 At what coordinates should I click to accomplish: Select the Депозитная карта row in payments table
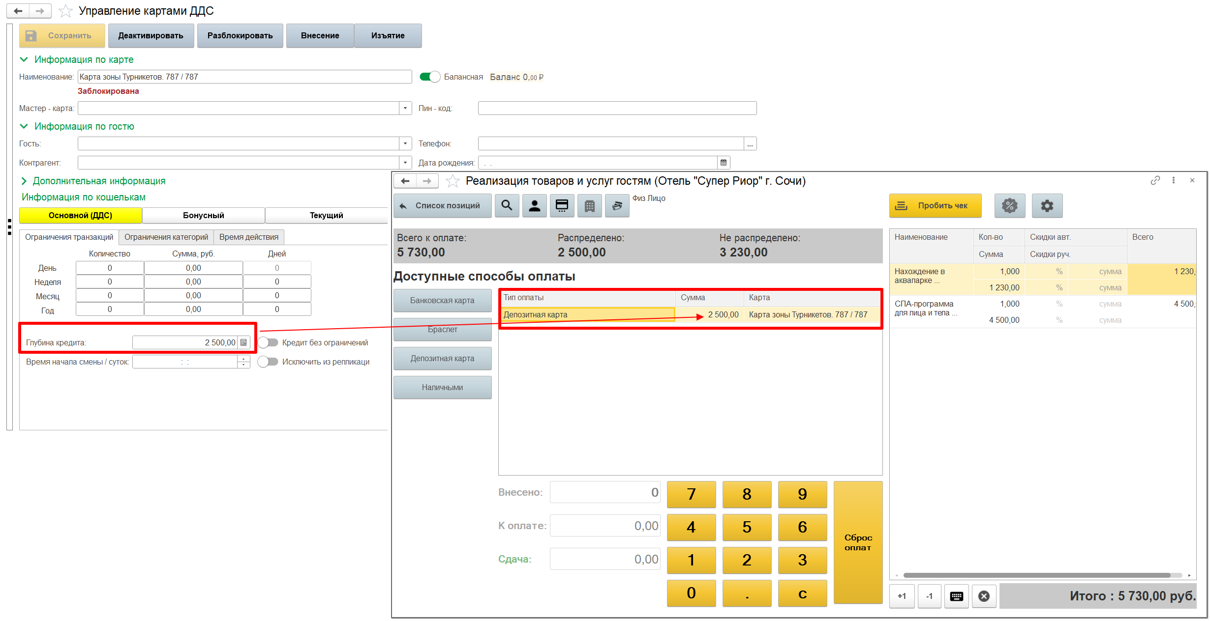click(x=690, y=314)
